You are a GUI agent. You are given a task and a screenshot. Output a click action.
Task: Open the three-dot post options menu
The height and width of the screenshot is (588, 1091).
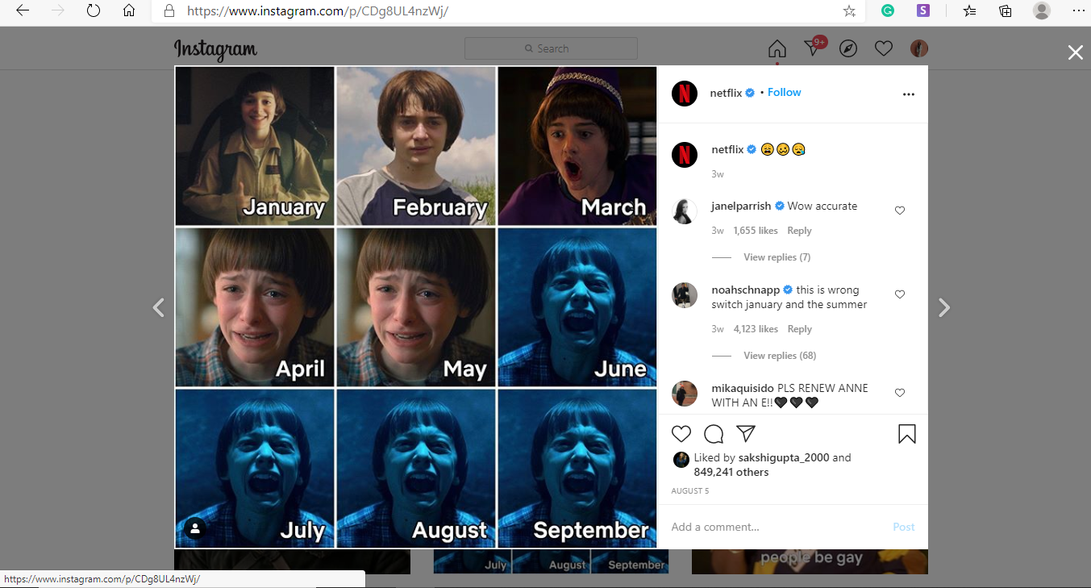click(909, 94)
